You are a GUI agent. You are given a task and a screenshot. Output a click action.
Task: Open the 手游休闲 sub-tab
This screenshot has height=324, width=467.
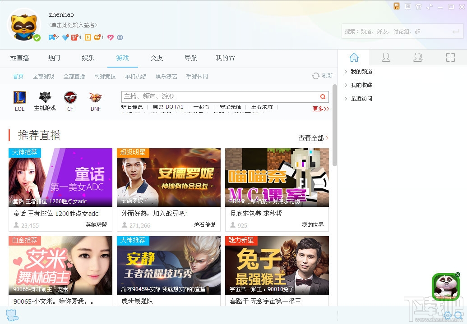[197, 77]
